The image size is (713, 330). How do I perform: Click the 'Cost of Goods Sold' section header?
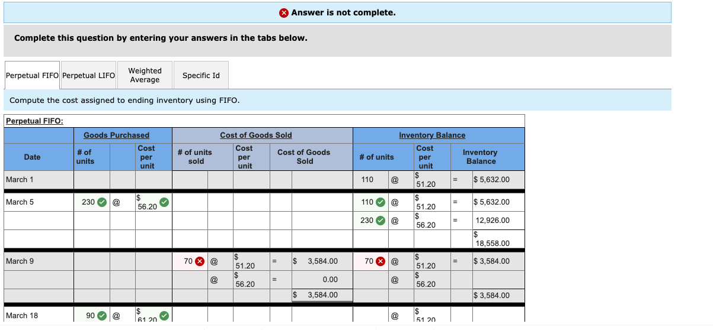256,135
